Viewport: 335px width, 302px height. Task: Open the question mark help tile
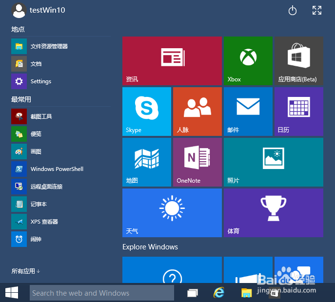tap(172, 270)
